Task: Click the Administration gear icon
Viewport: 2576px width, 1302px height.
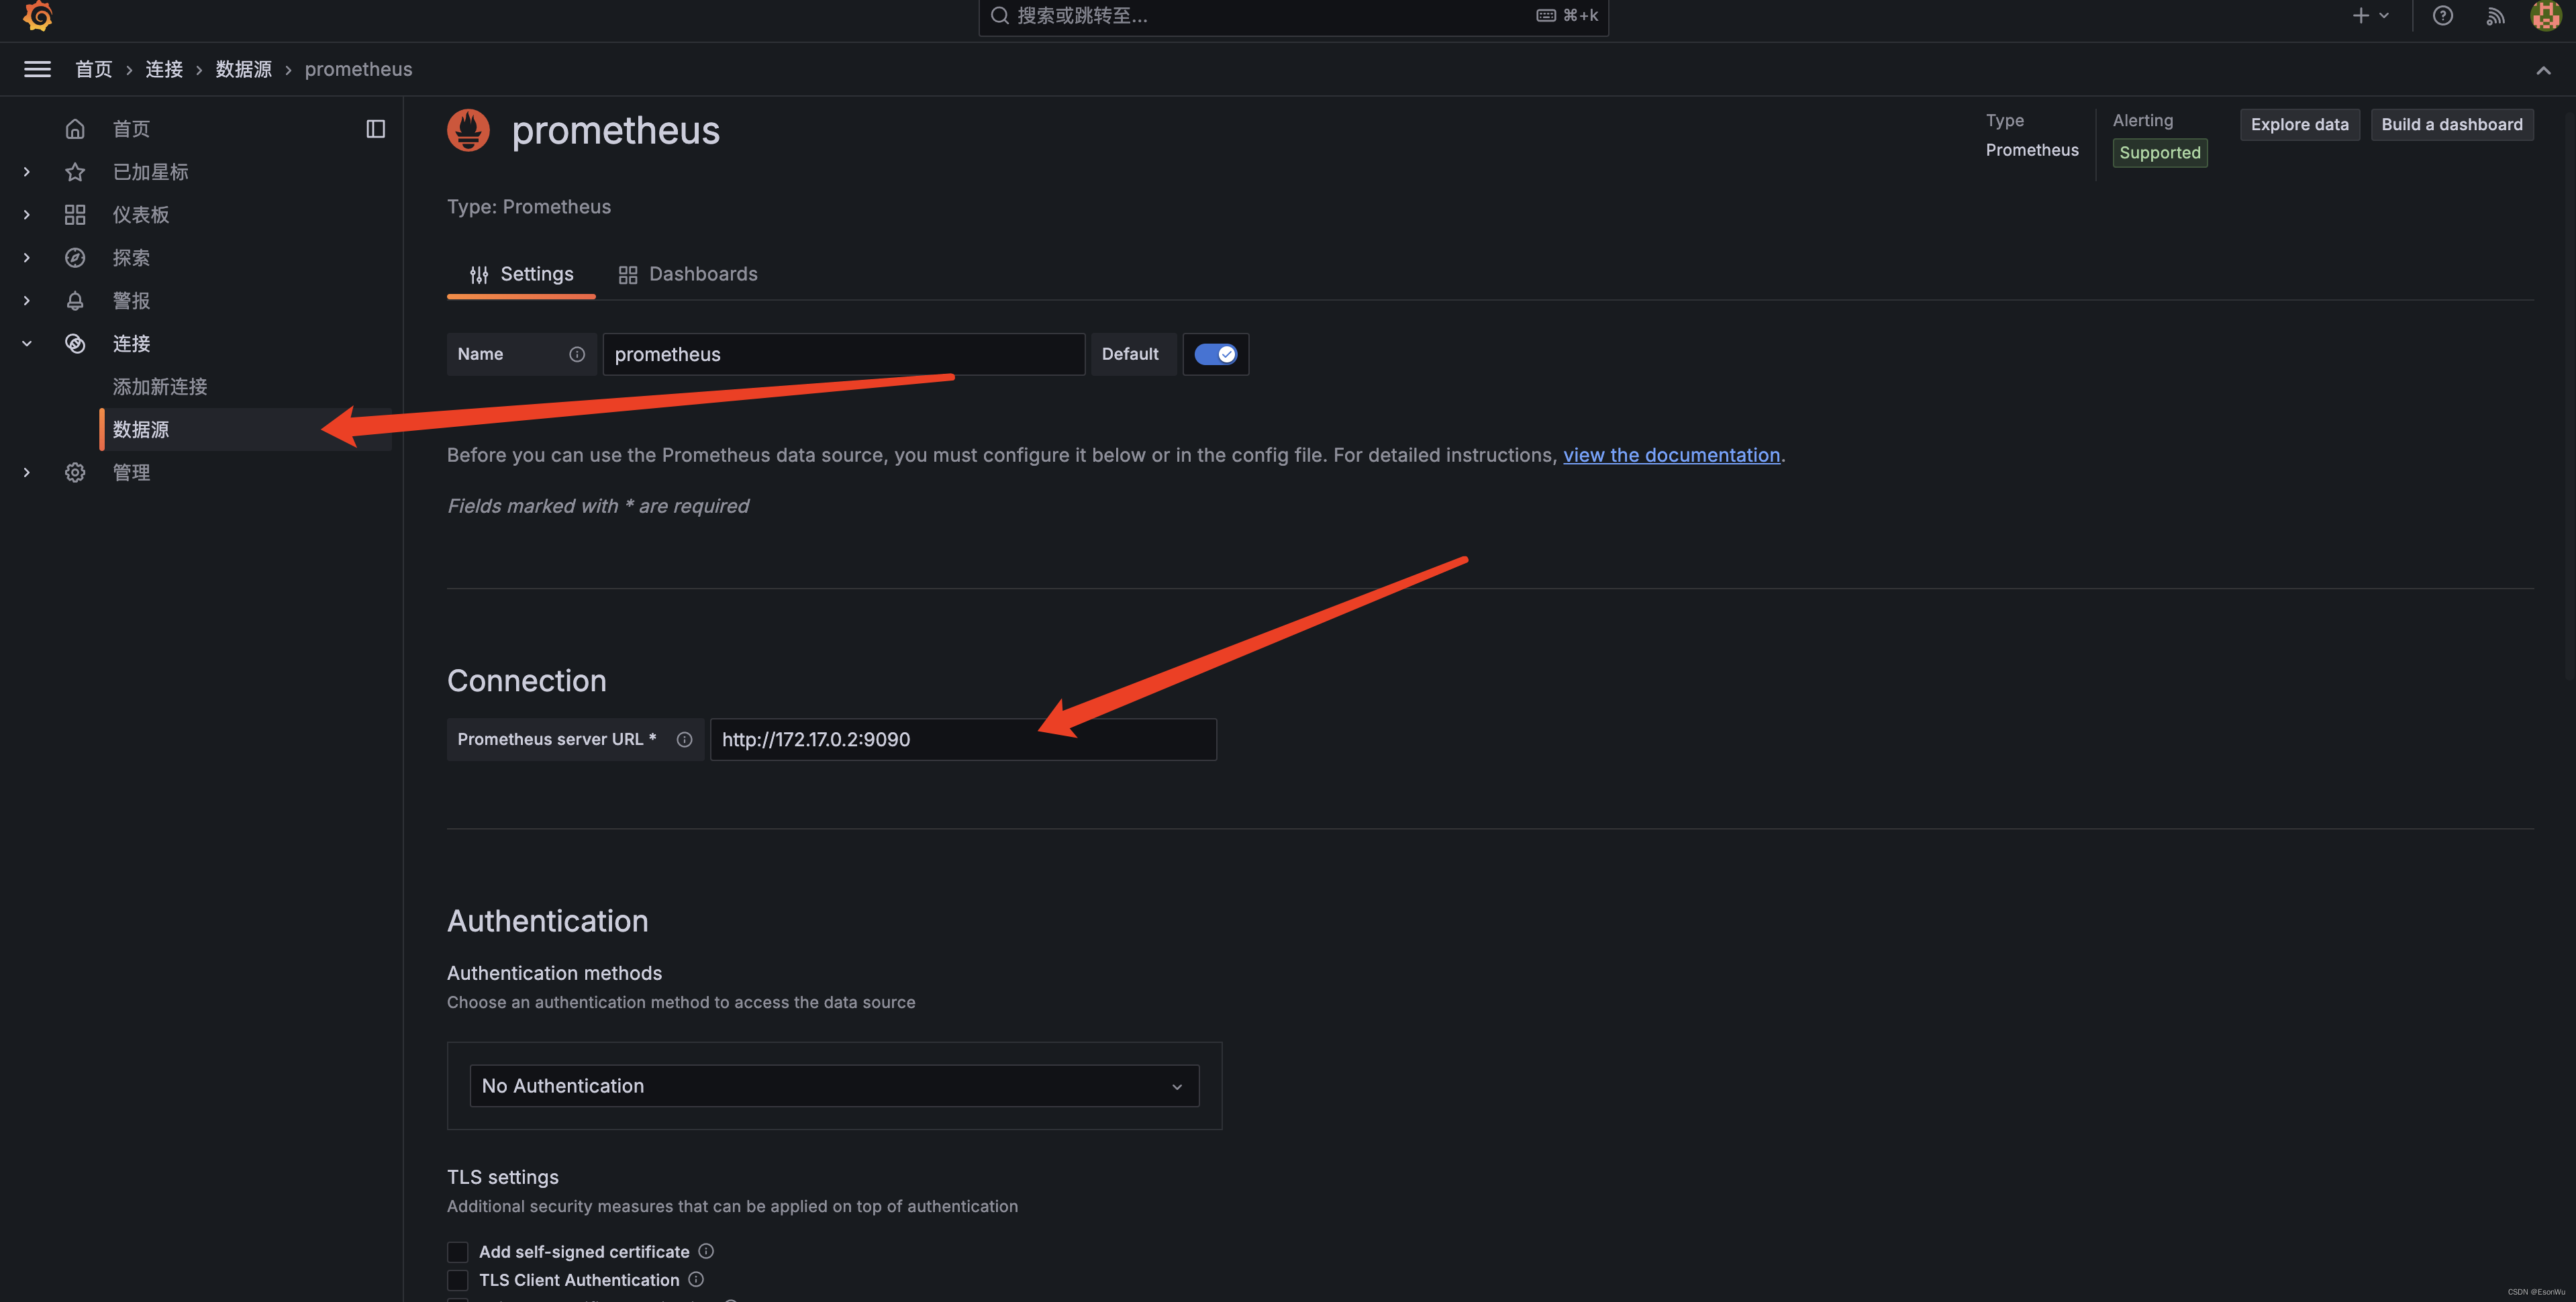Action: [x=75, y=473]
